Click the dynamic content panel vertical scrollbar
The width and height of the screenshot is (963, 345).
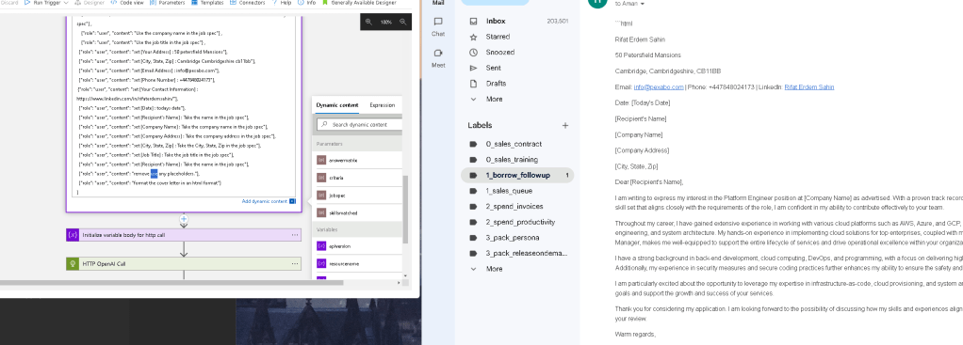coord(405,209)
